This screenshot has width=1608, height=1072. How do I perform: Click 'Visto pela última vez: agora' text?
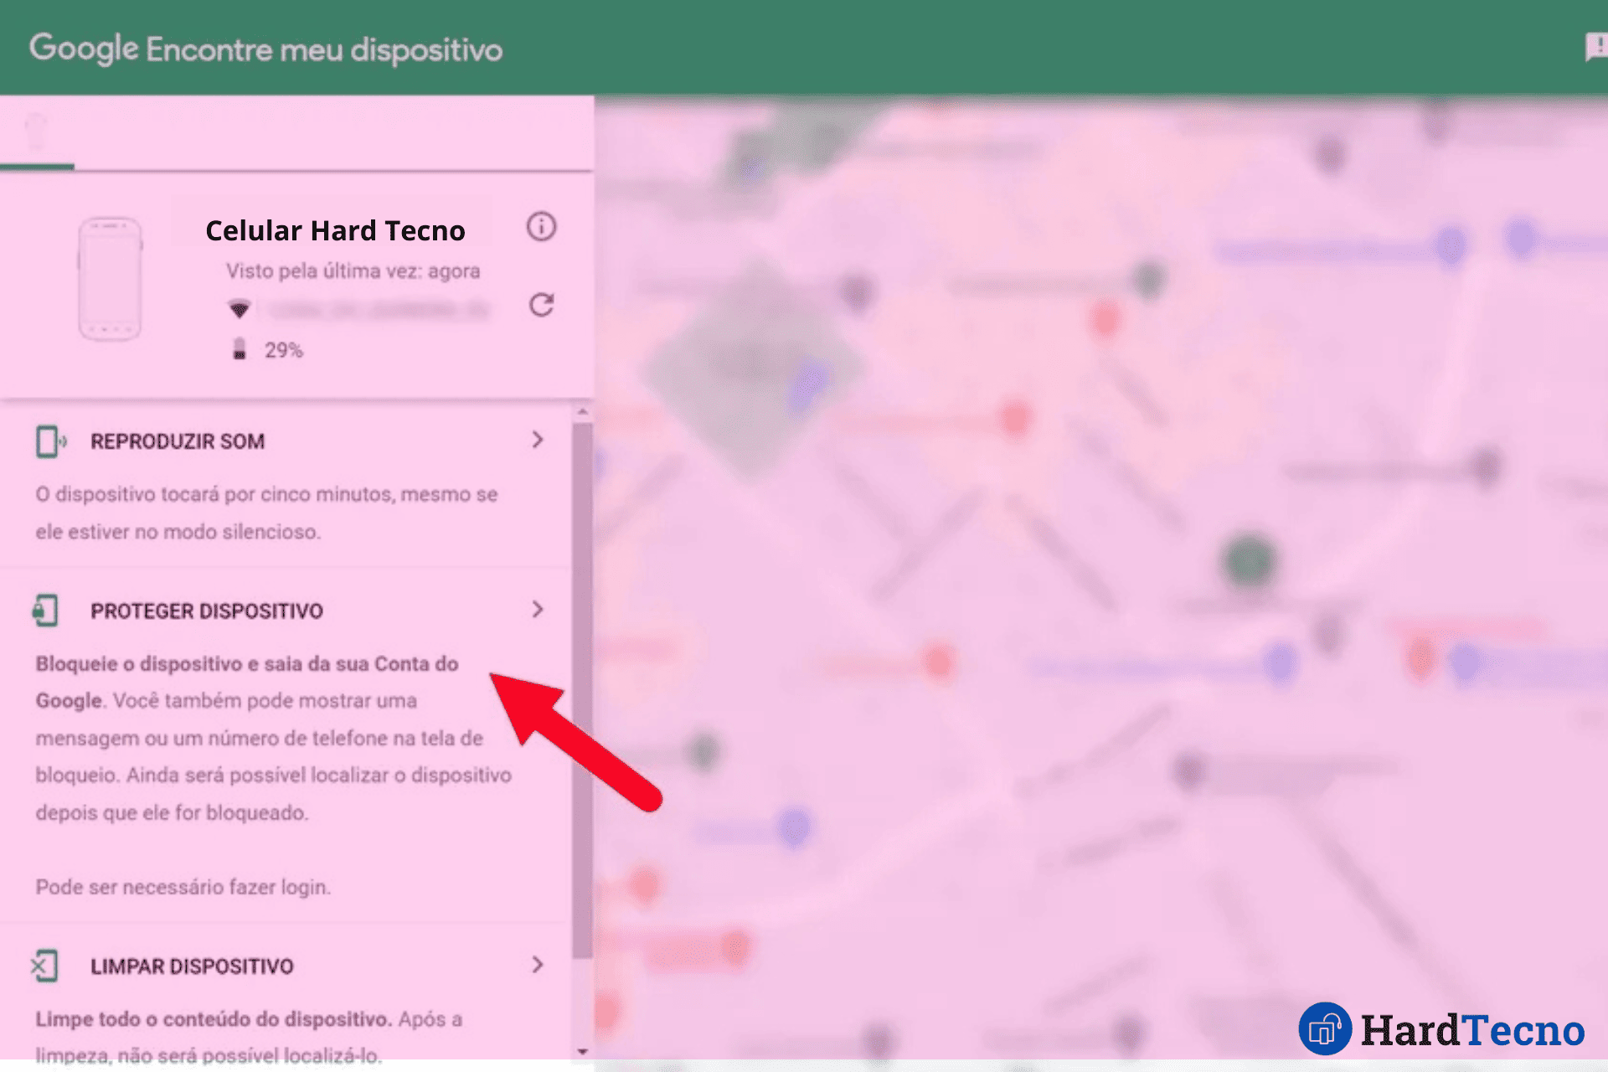(353, 271)
